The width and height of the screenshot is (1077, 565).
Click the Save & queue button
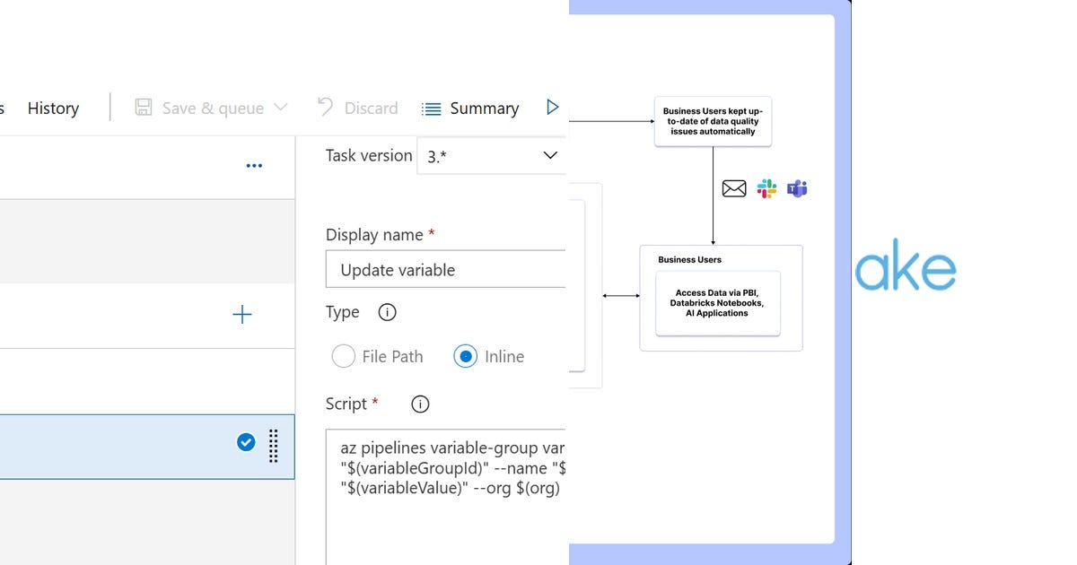(213, 108)
